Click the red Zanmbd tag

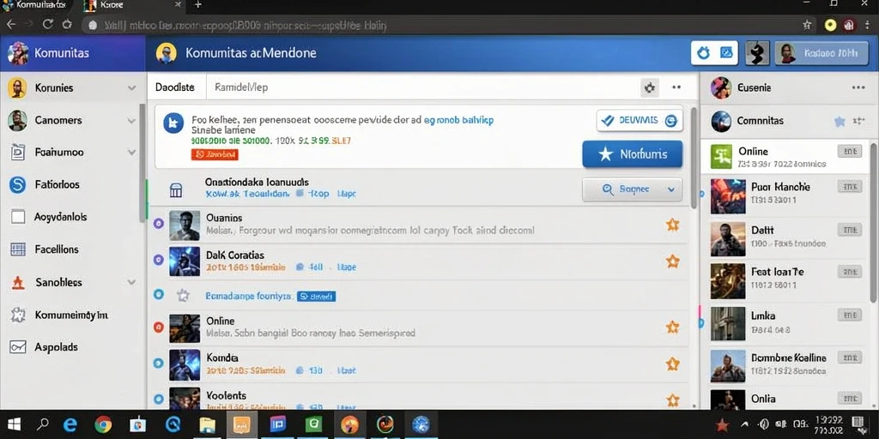click(x=215, y=154)
